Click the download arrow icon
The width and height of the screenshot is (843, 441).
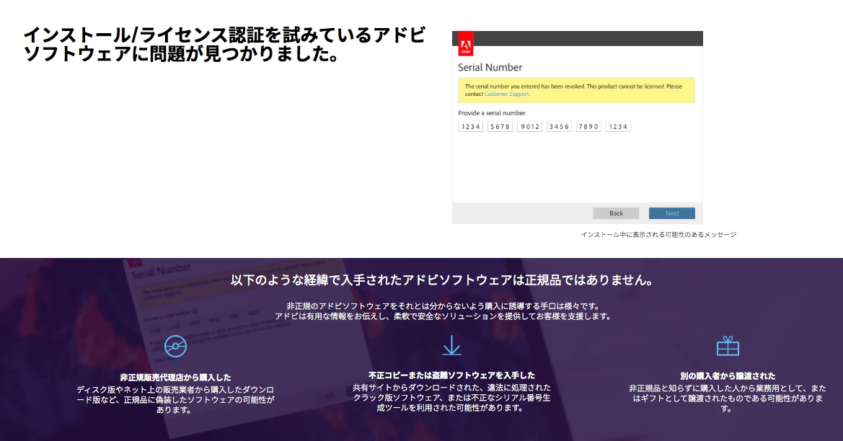(451, 345)
